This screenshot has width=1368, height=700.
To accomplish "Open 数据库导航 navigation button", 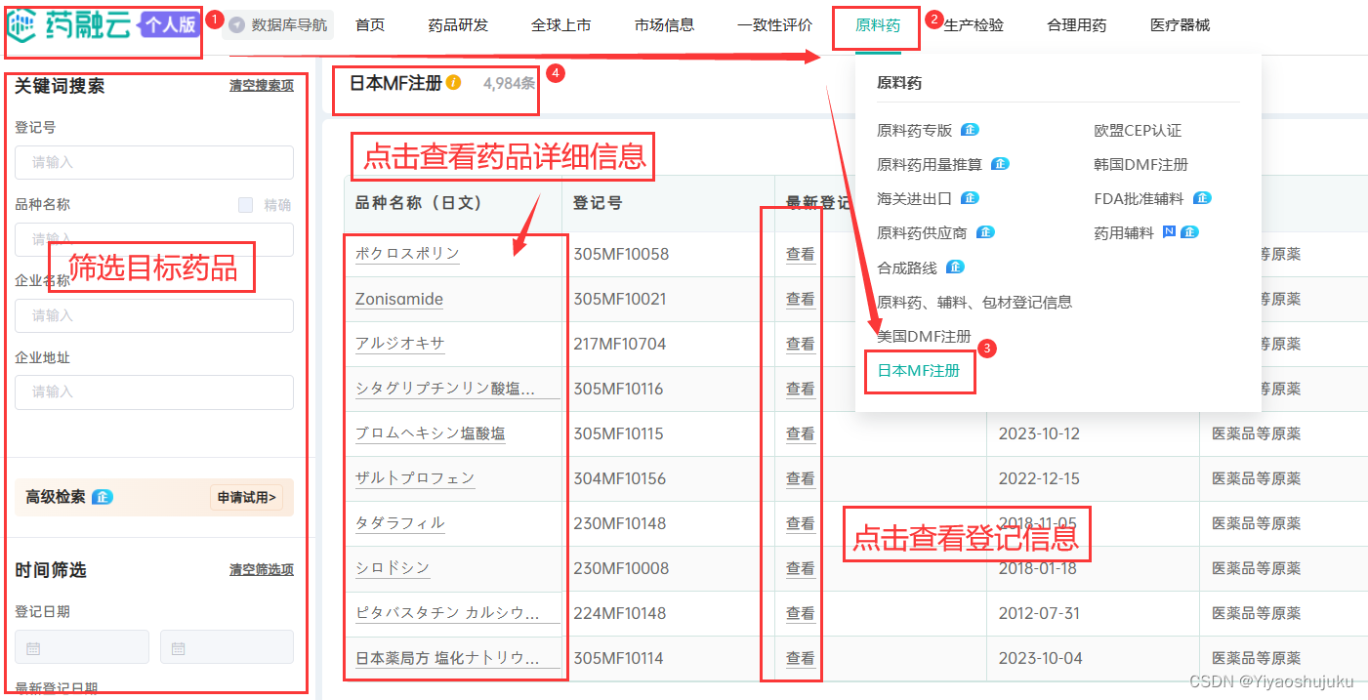I will [x=278, y=25].
